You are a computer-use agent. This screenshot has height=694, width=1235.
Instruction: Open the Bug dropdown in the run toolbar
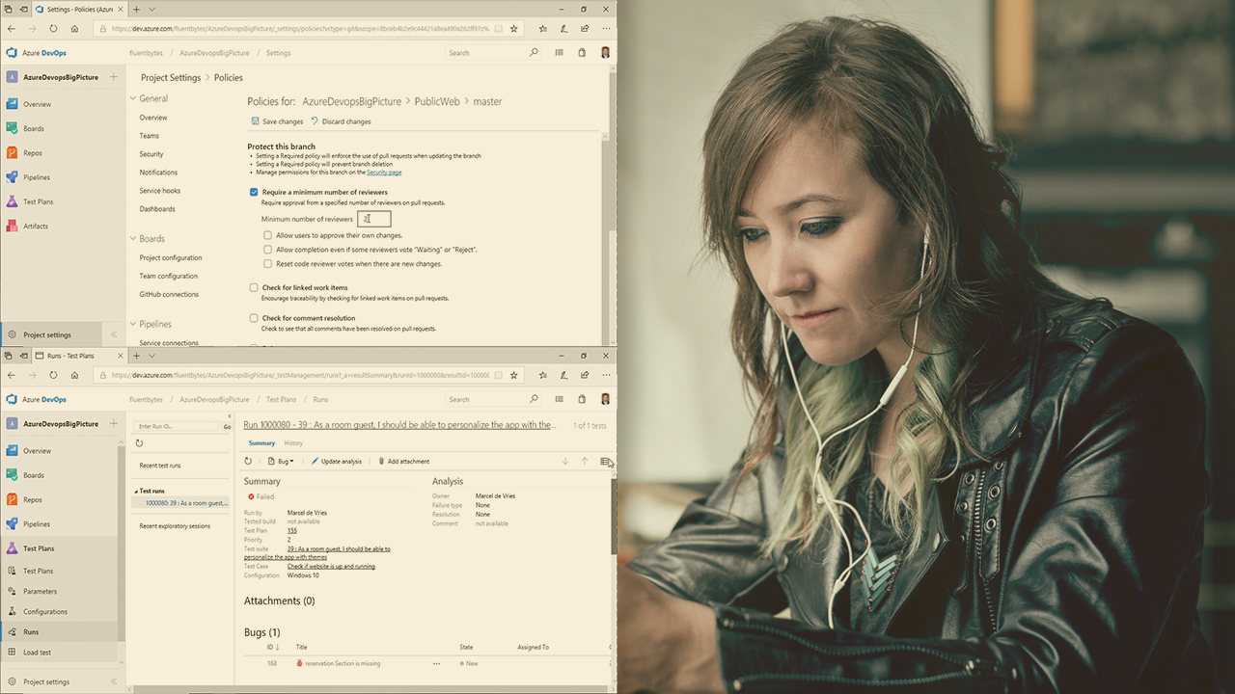(x=280, y=461)
